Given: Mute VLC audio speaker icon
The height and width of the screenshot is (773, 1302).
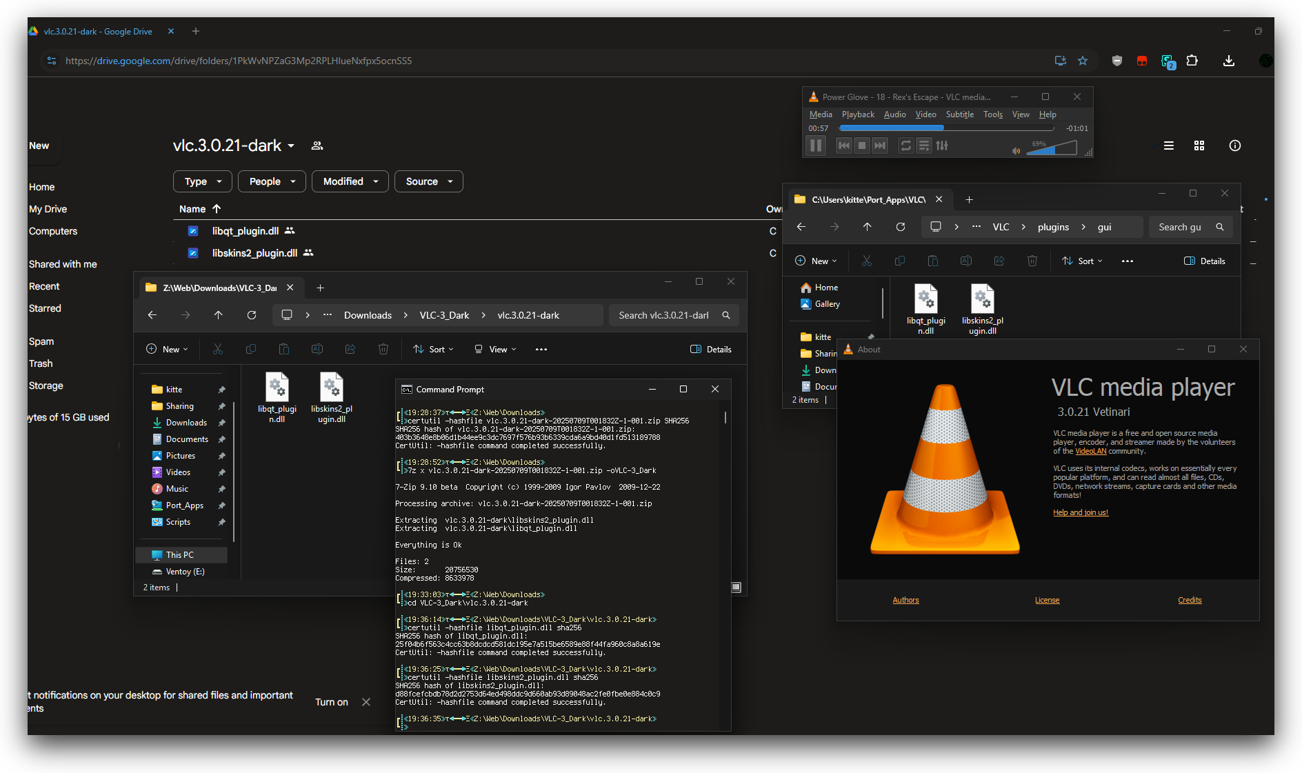Looking at the screenshot, I should click(1016, 150).
